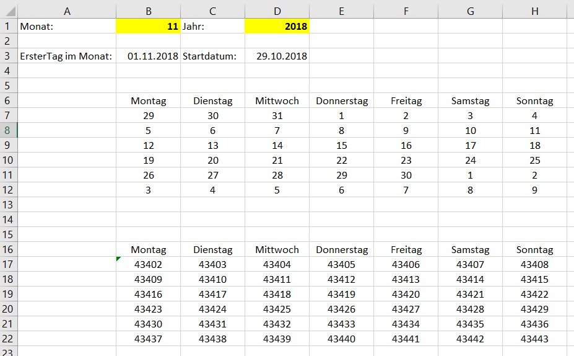Click row header 16
The image size is (574, 356).
click(8, 249)
